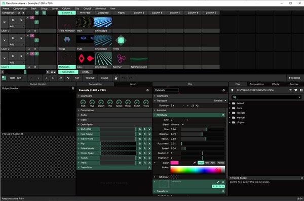This screenshot has width=304, height=201.
Task: Go up one folder in Files browser
Action: click(232, 90)
